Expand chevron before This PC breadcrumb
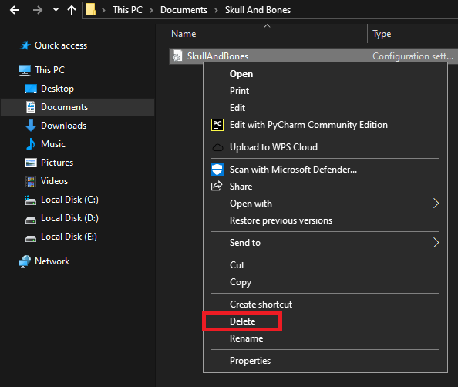 click(x=103, y=10)
